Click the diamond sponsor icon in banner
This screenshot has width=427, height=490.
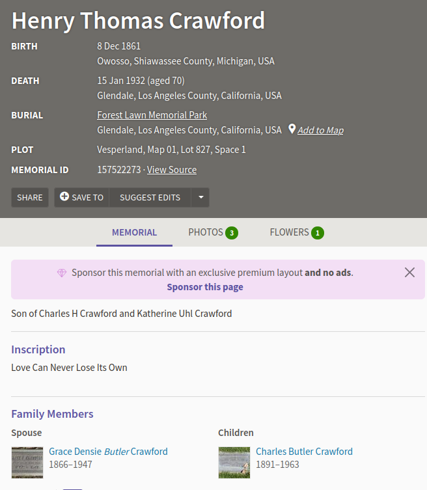tap(62, 273)
